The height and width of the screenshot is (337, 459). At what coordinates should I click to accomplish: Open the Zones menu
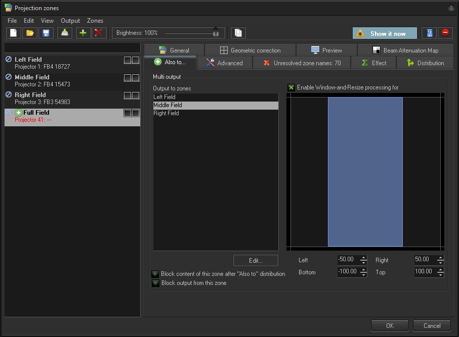click(x=95, y=21)
